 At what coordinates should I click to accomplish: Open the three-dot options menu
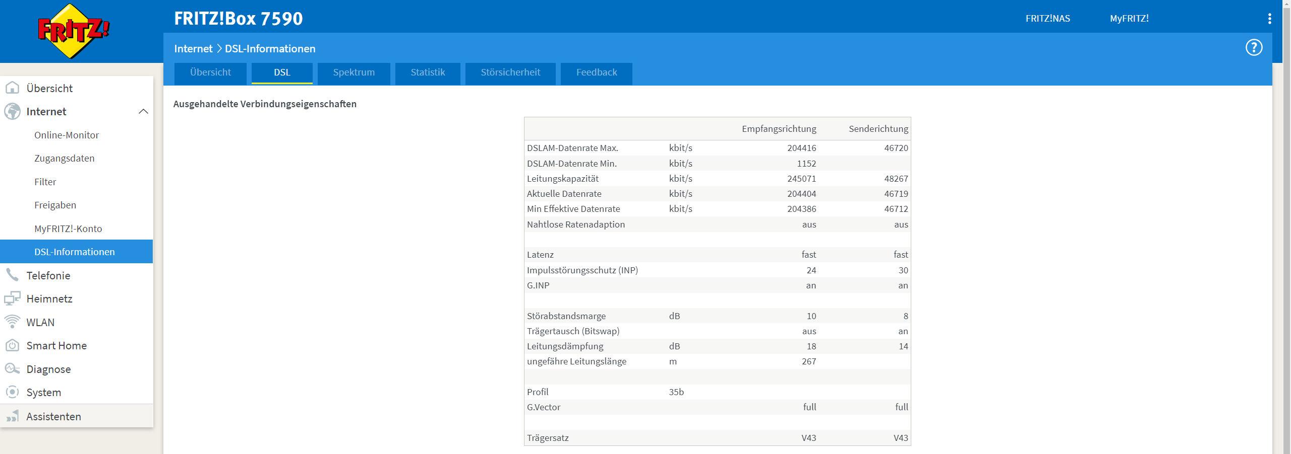(x=1269, y=19)
